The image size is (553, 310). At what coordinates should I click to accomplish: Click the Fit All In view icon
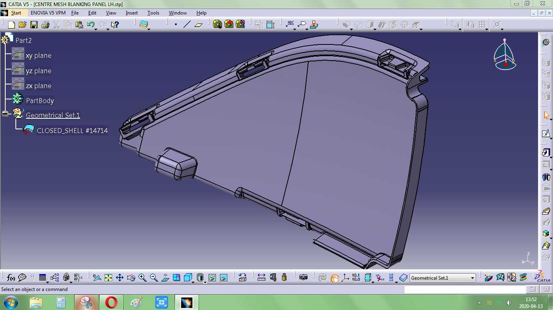tap(108, 278)
